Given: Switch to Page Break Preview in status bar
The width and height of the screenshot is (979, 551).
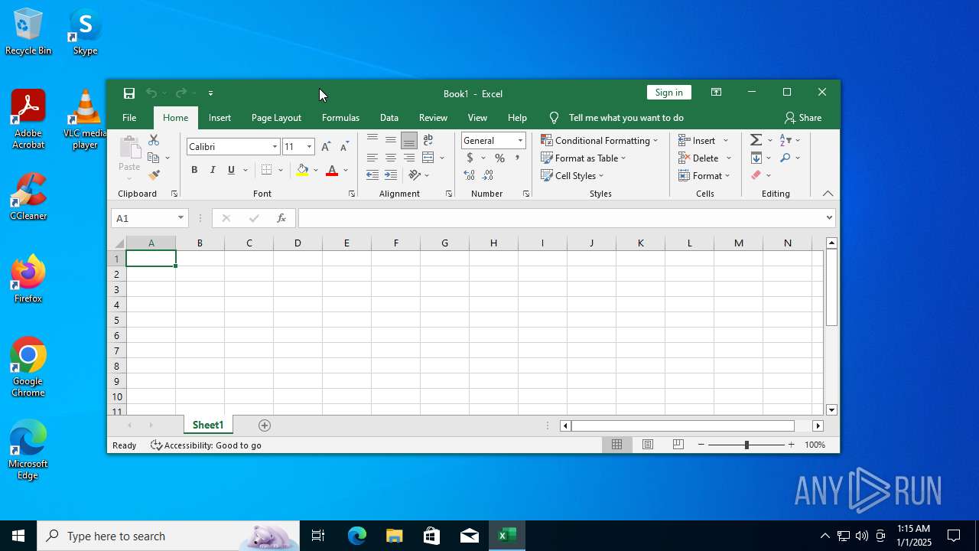Looking at the screenshot, I should [678, 445].
